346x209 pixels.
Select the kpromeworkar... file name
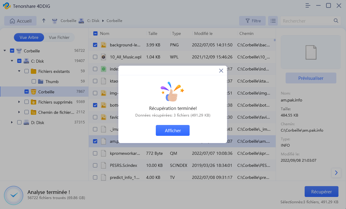click(x=125, y=153)
